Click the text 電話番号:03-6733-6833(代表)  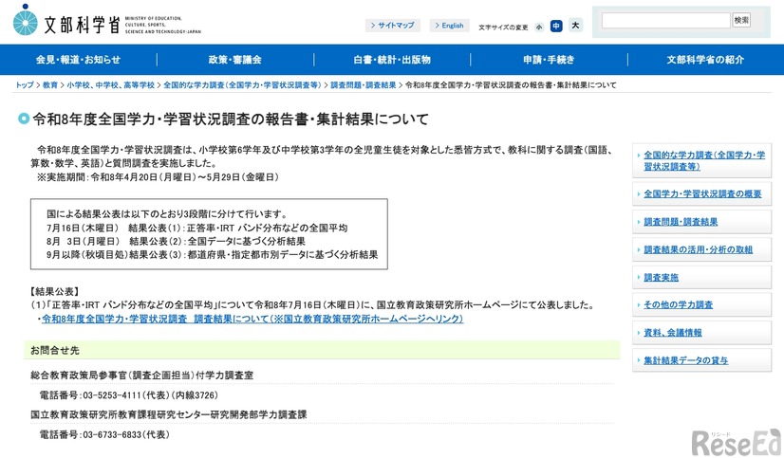104,434
